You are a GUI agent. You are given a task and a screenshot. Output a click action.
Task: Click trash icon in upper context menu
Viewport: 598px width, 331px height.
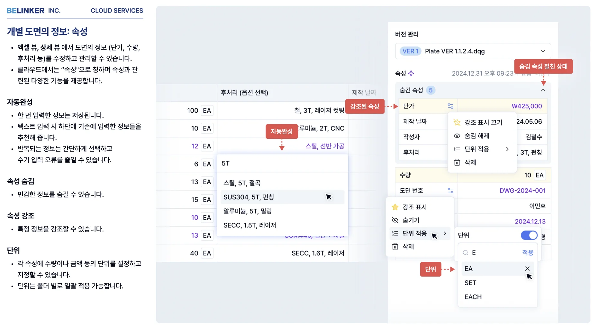[457, 162]
